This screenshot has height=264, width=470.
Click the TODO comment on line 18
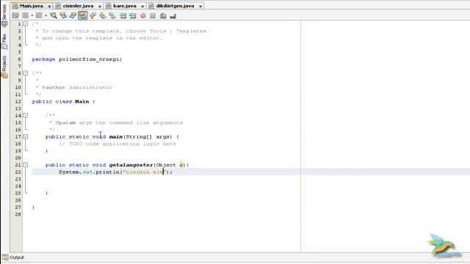pyautogui.click(x=117, y=144)
